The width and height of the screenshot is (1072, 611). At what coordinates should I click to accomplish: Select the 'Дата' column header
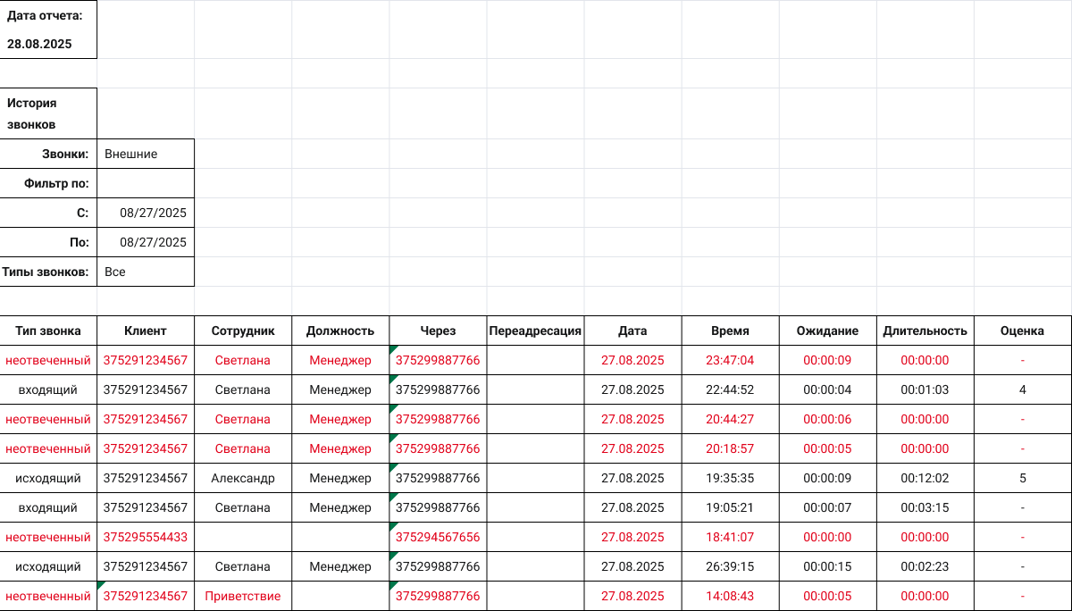(632, 331)
